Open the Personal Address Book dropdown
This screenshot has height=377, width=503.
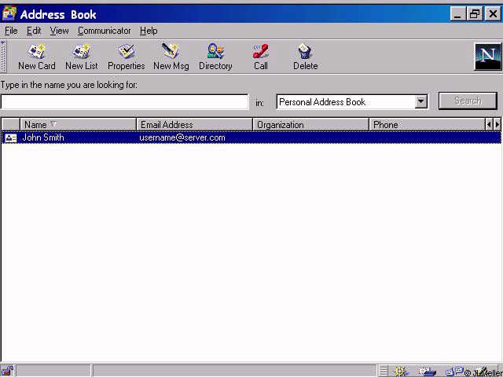[x=420, y=102]
